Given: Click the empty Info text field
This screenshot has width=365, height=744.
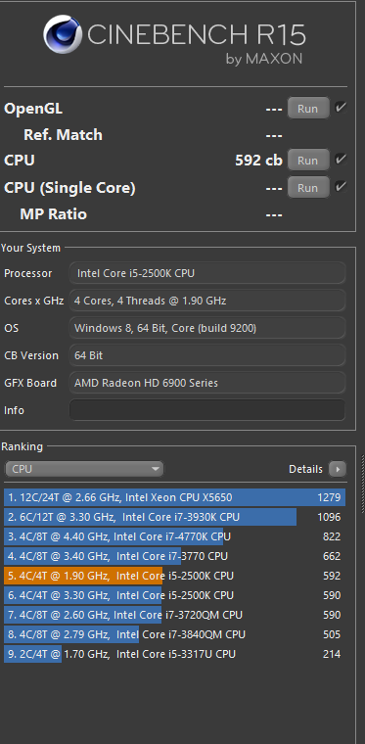Looking at the screenshot, I should pyautogui.click(x=207, y=410).
